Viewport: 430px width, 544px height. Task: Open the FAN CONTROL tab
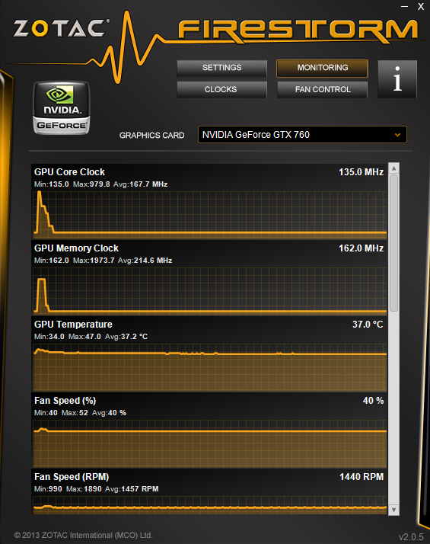[x=322, y=89]
